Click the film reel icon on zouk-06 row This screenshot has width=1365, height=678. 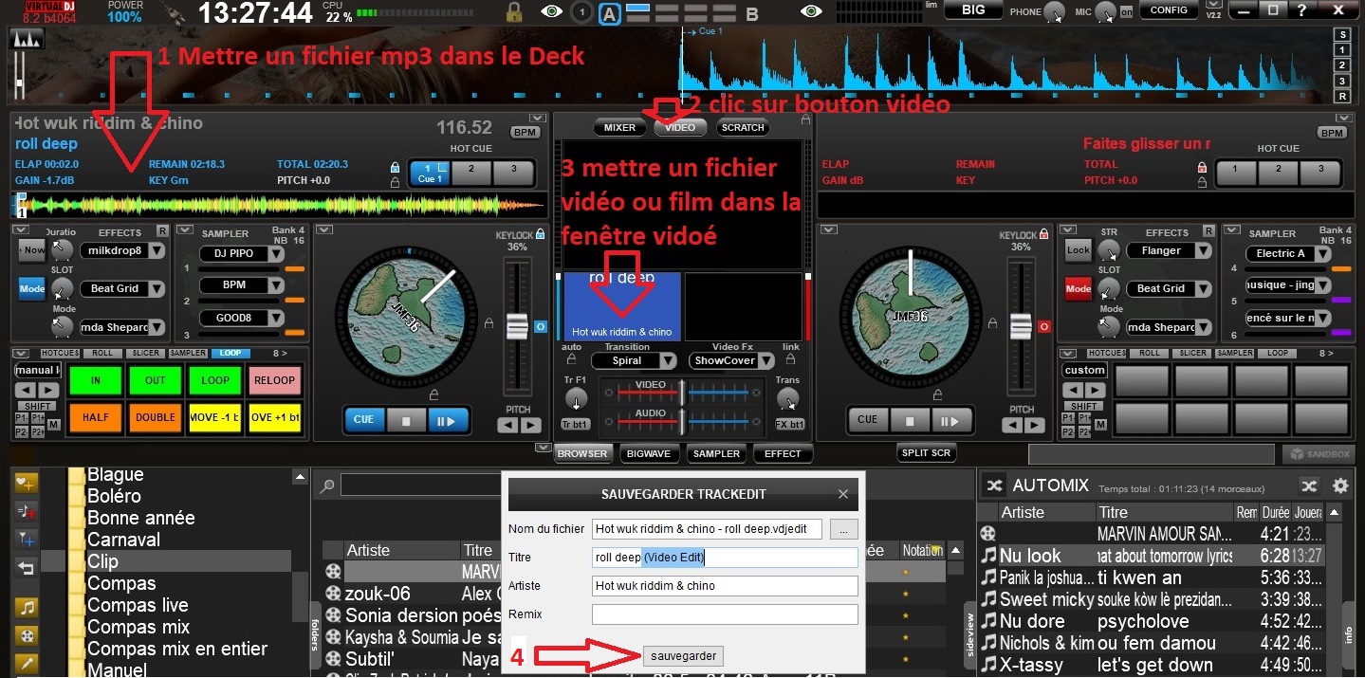333,594
